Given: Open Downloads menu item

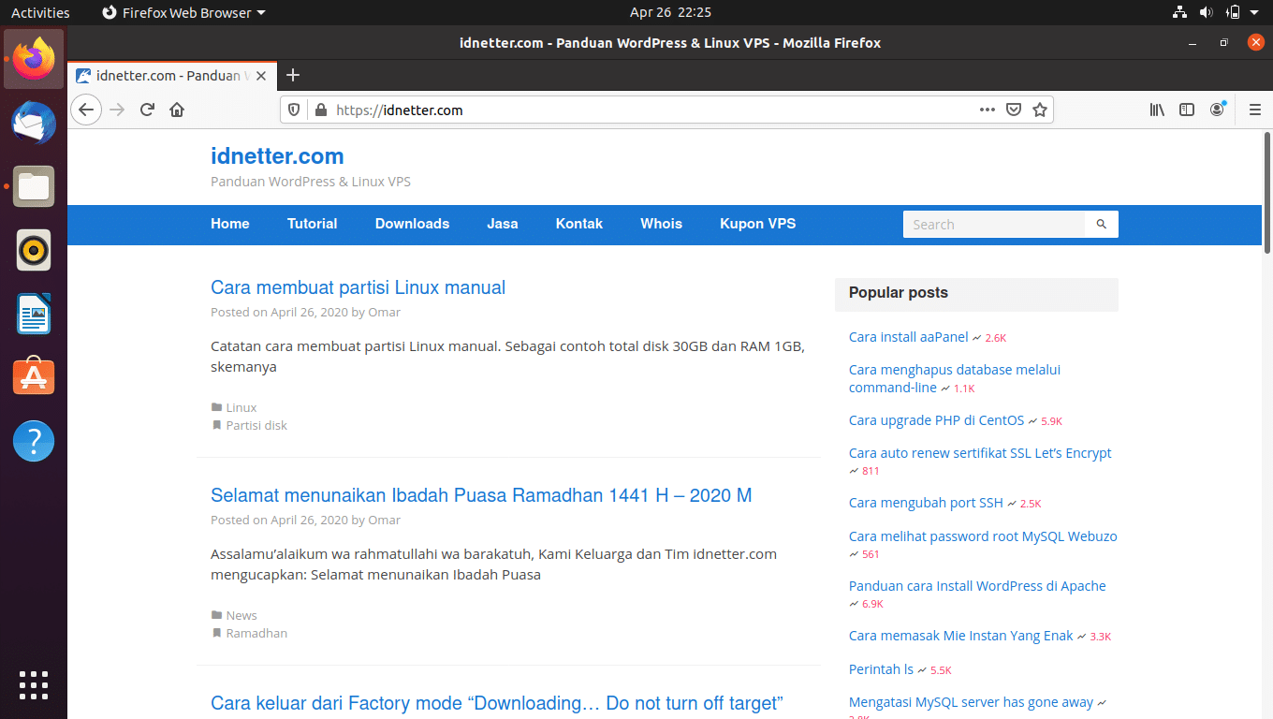Looking at the screenshot, I should tap(413, 224).
